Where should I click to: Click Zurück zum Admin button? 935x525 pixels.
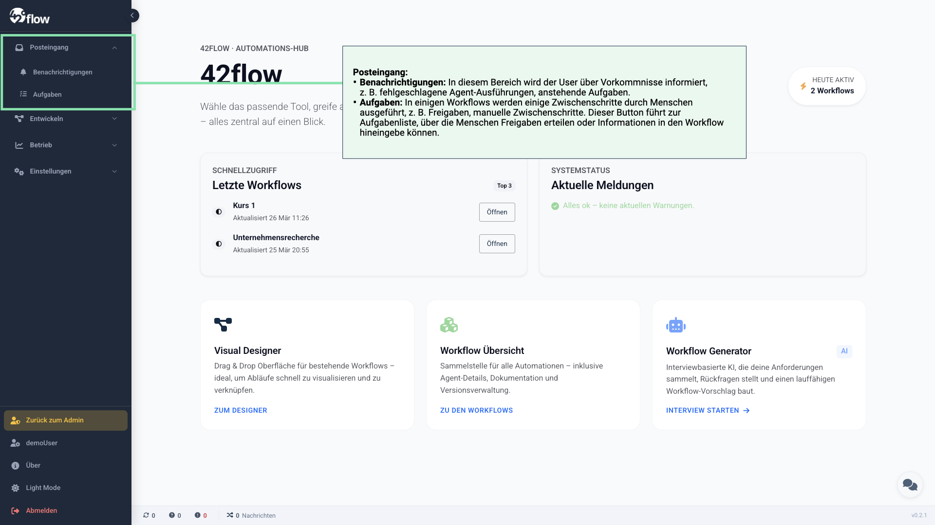66,420
